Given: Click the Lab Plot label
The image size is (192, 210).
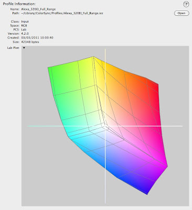Looking at the screenshot, I should pos(13,48).
